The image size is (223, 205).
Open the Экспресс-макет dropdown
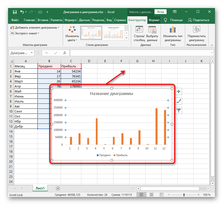(x=25, y=33)
